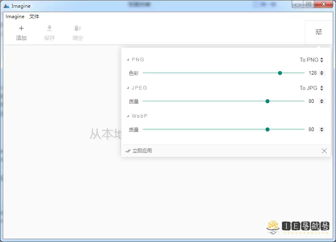Click the Save (保存) download icon
This screenshot has height=242, width=336.
coord(50,28)
